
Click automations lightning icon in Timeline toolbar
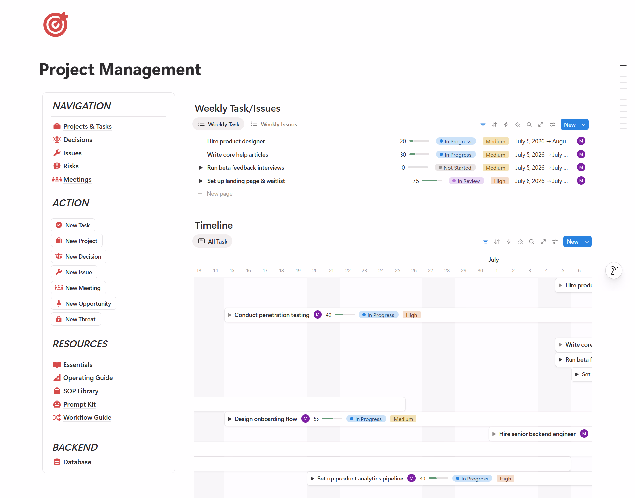[509, 242]
